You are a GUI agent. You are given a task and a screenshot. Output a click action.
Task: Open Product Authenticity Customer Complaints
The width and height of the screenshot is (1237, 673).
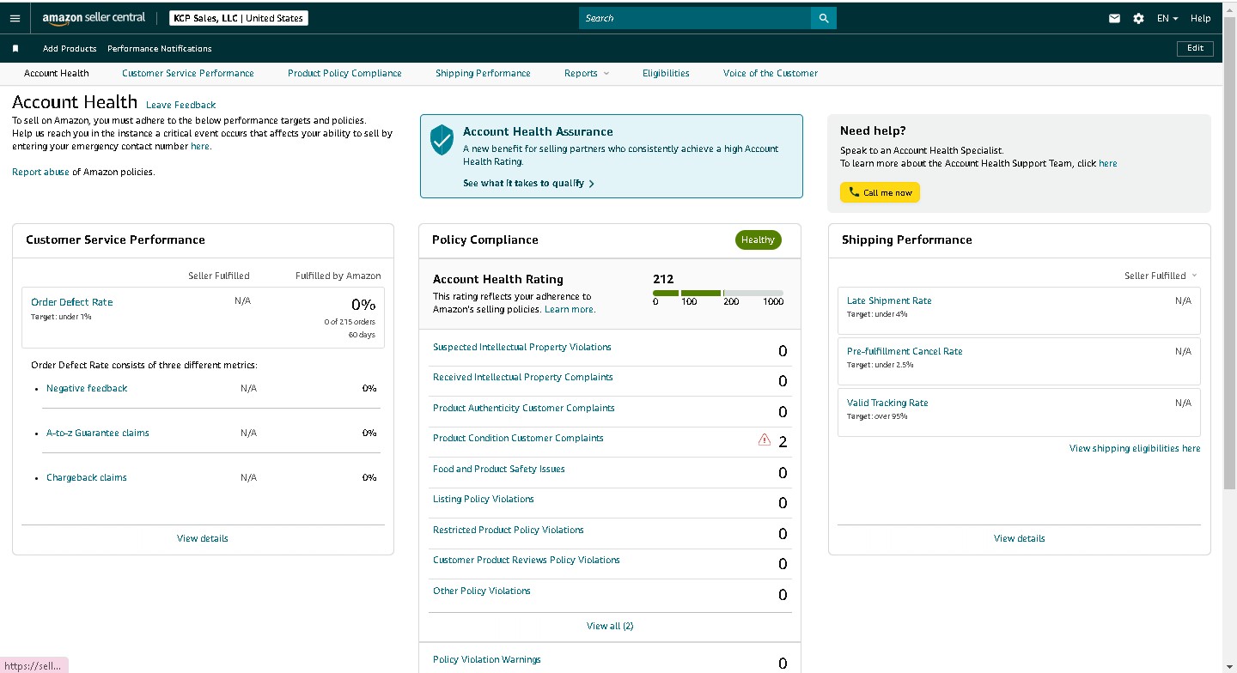(524, 409)
